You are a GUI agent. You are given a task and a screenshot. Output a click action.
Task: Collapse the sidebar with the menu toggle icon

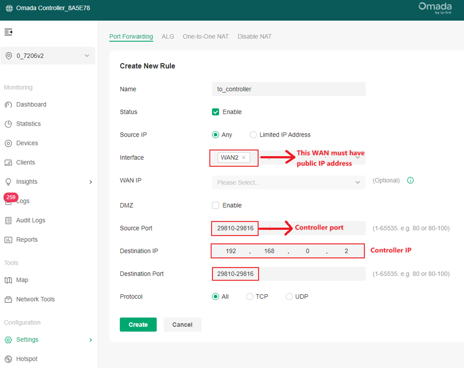pyautogui.click(x=8, y=32)
